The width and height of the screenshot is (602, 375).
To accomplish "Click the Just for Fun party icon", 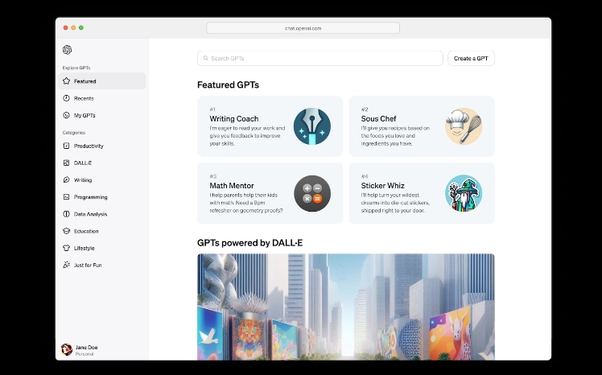I will (x=67, y=265).
